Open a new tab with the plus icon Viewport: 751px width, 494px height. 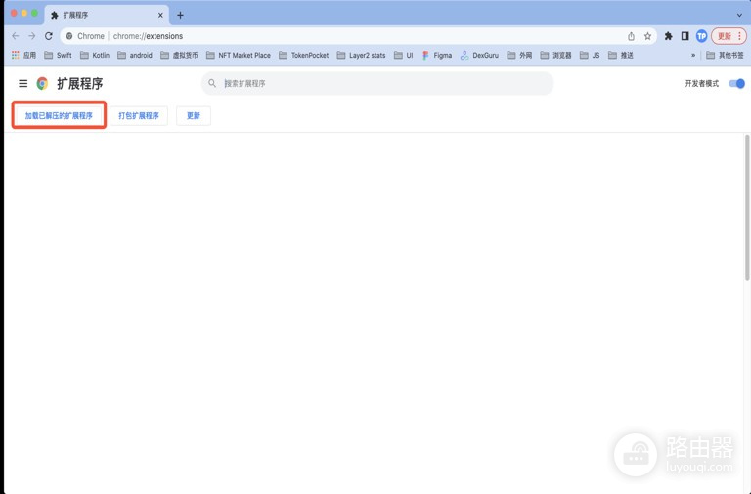pos(180,16)
